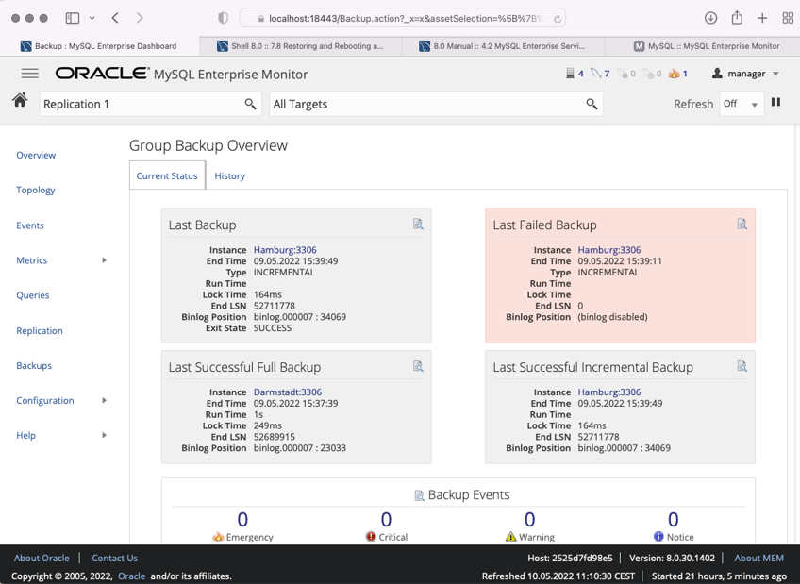This screenshot has width=800, height=584.
Task: Expand the manager user menu arrow
Action: tap(775, 74)
